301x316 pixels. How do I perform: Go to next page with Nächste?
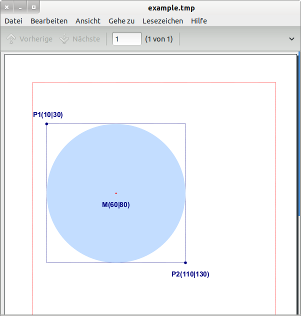click(x=79, y=39)
